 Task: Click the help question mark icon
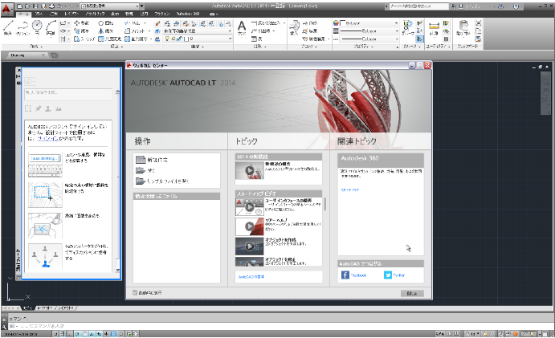516,6
